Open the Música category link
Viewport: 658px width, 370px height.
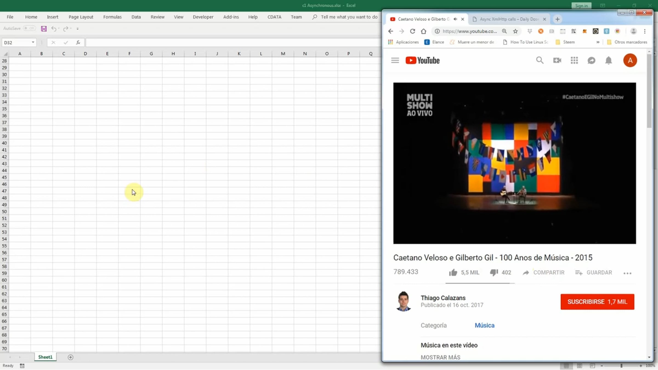484,325
